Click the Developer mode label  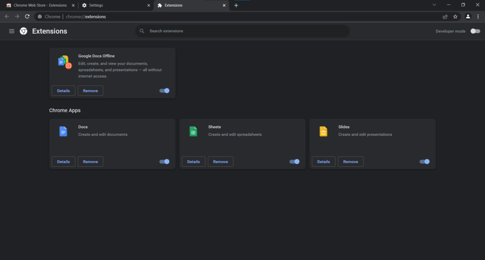(450, 31)
